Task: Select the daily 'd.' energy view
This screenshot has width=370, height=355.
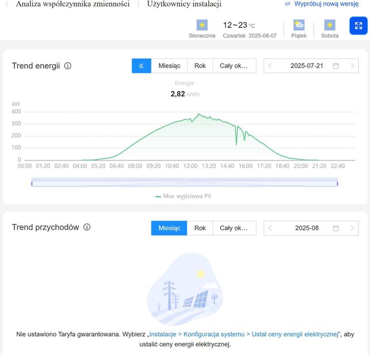Action: coord(141,66)
